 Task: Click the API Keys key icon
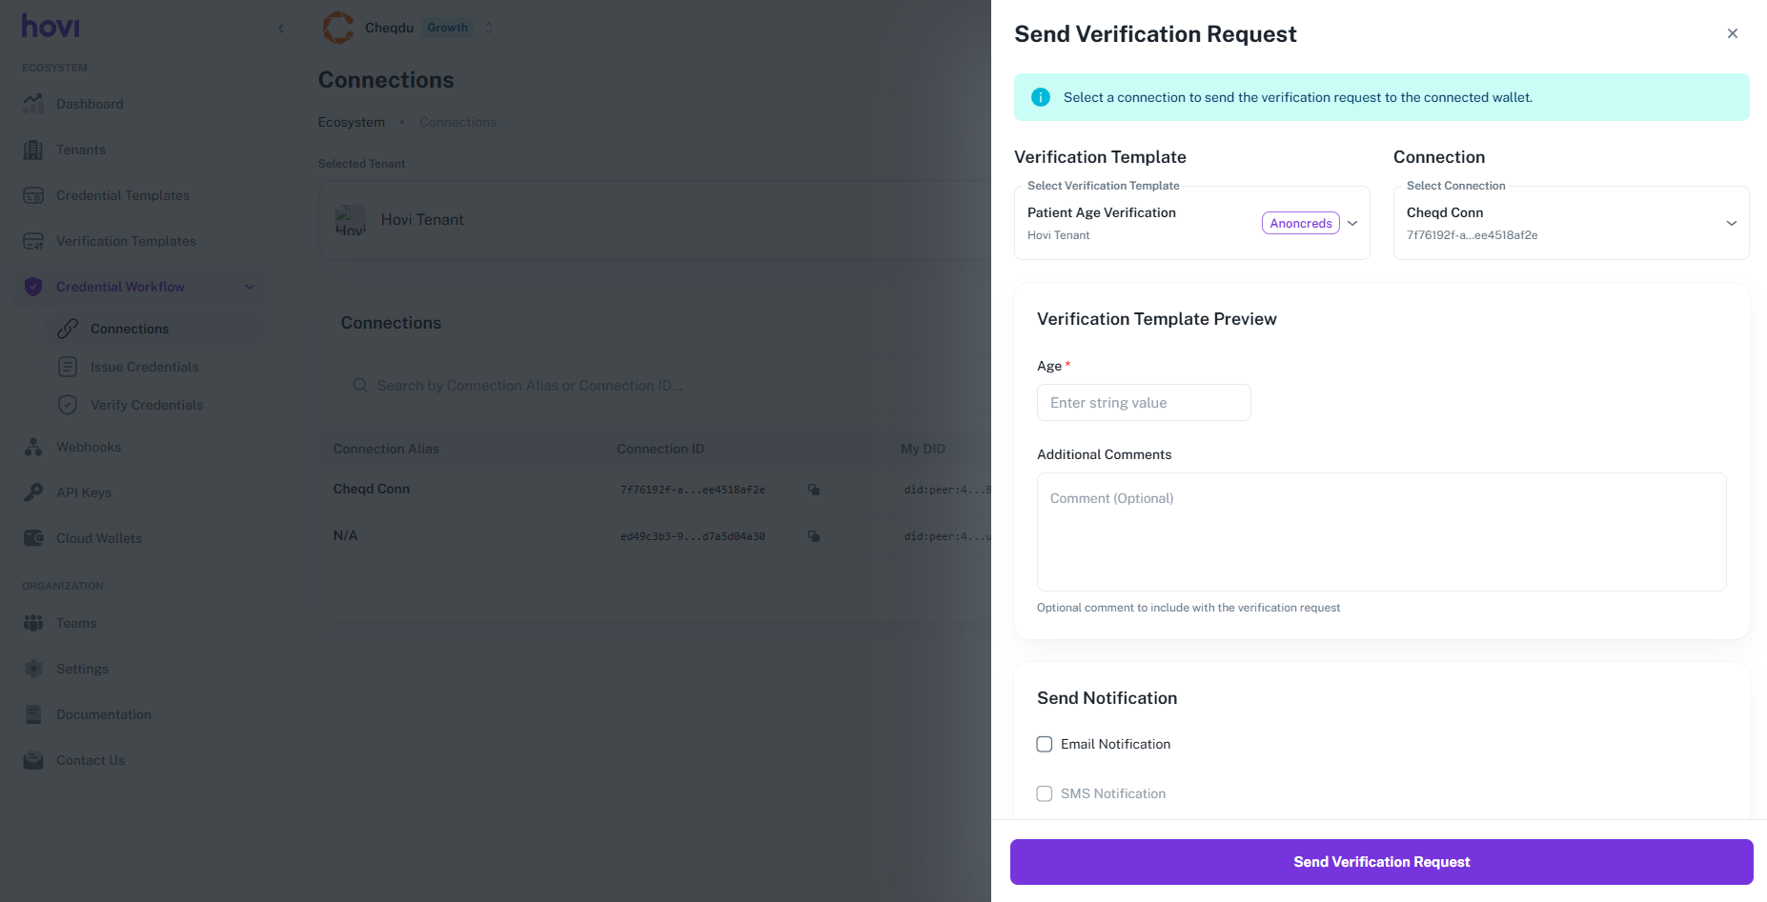coord(33,492)
